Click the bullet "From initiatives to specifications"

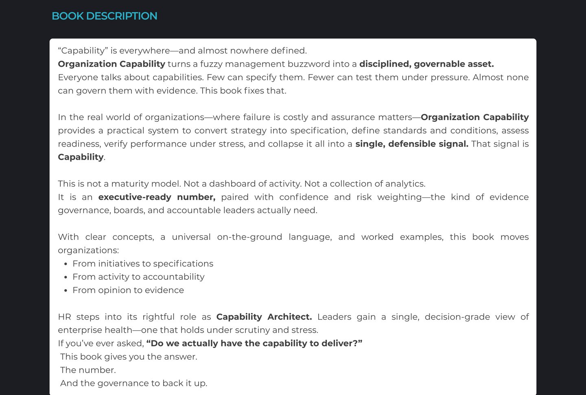[142, 263]
